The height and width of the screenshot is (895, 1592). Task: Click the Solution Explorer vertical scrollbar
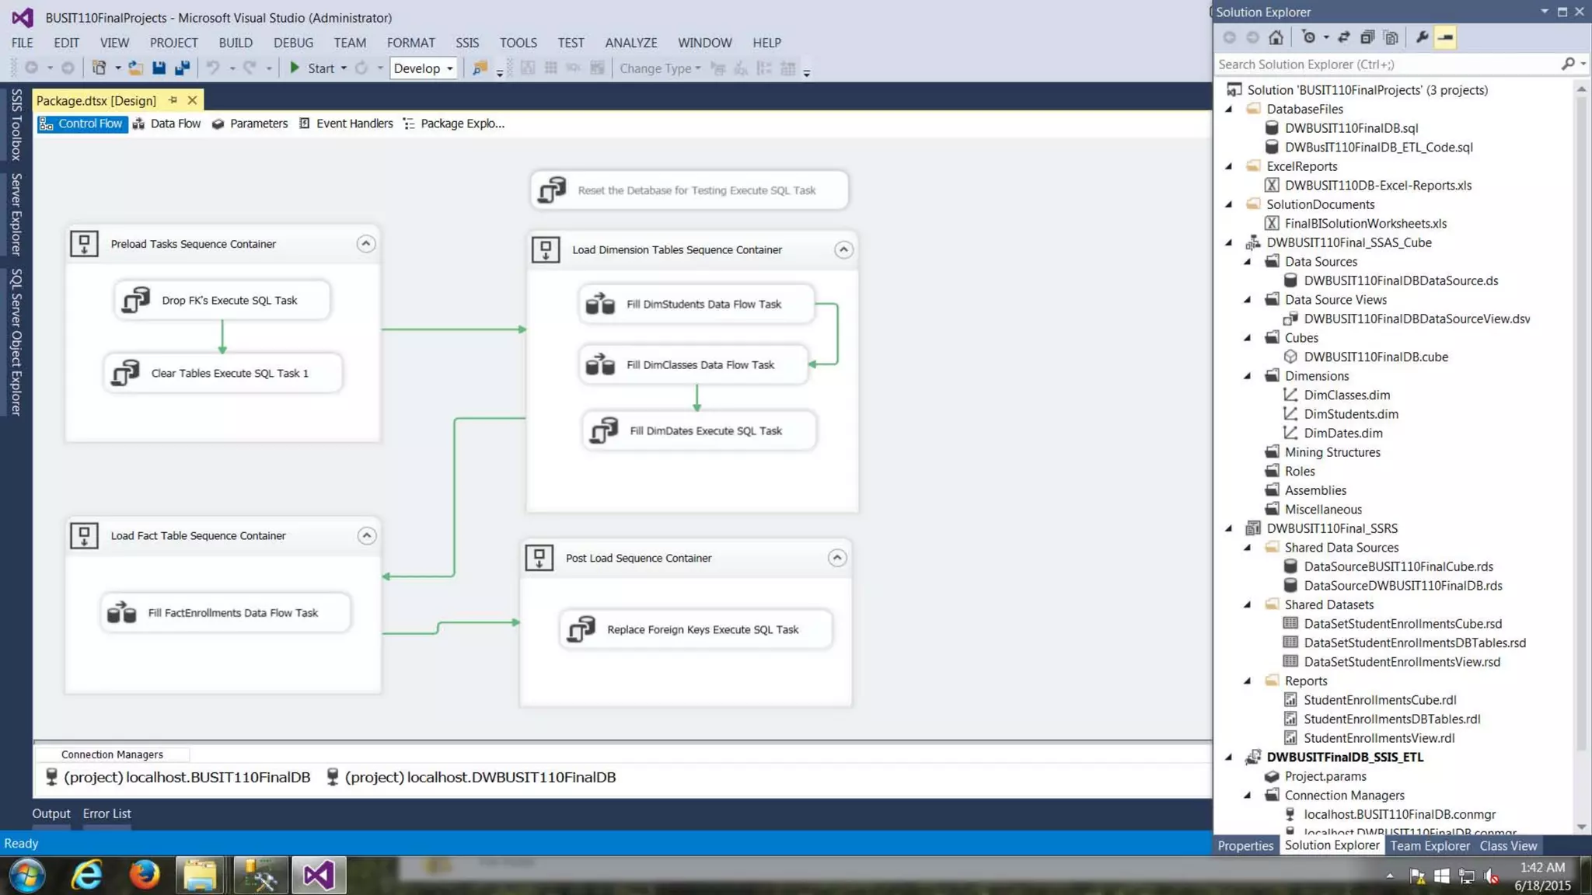click(x=1581, y=420)
